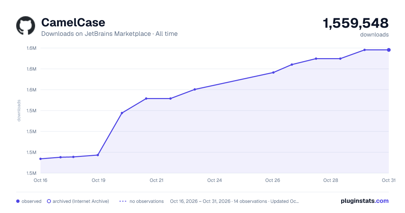The width and height of the screenshot is (405, 213).
Task: Click the dashed line 'no observations' legend marker
Action: click(123, 201)
